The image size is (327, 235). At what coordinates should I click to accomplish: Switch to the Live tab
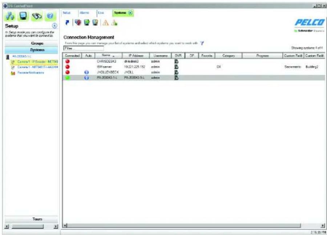coord(101,13)
